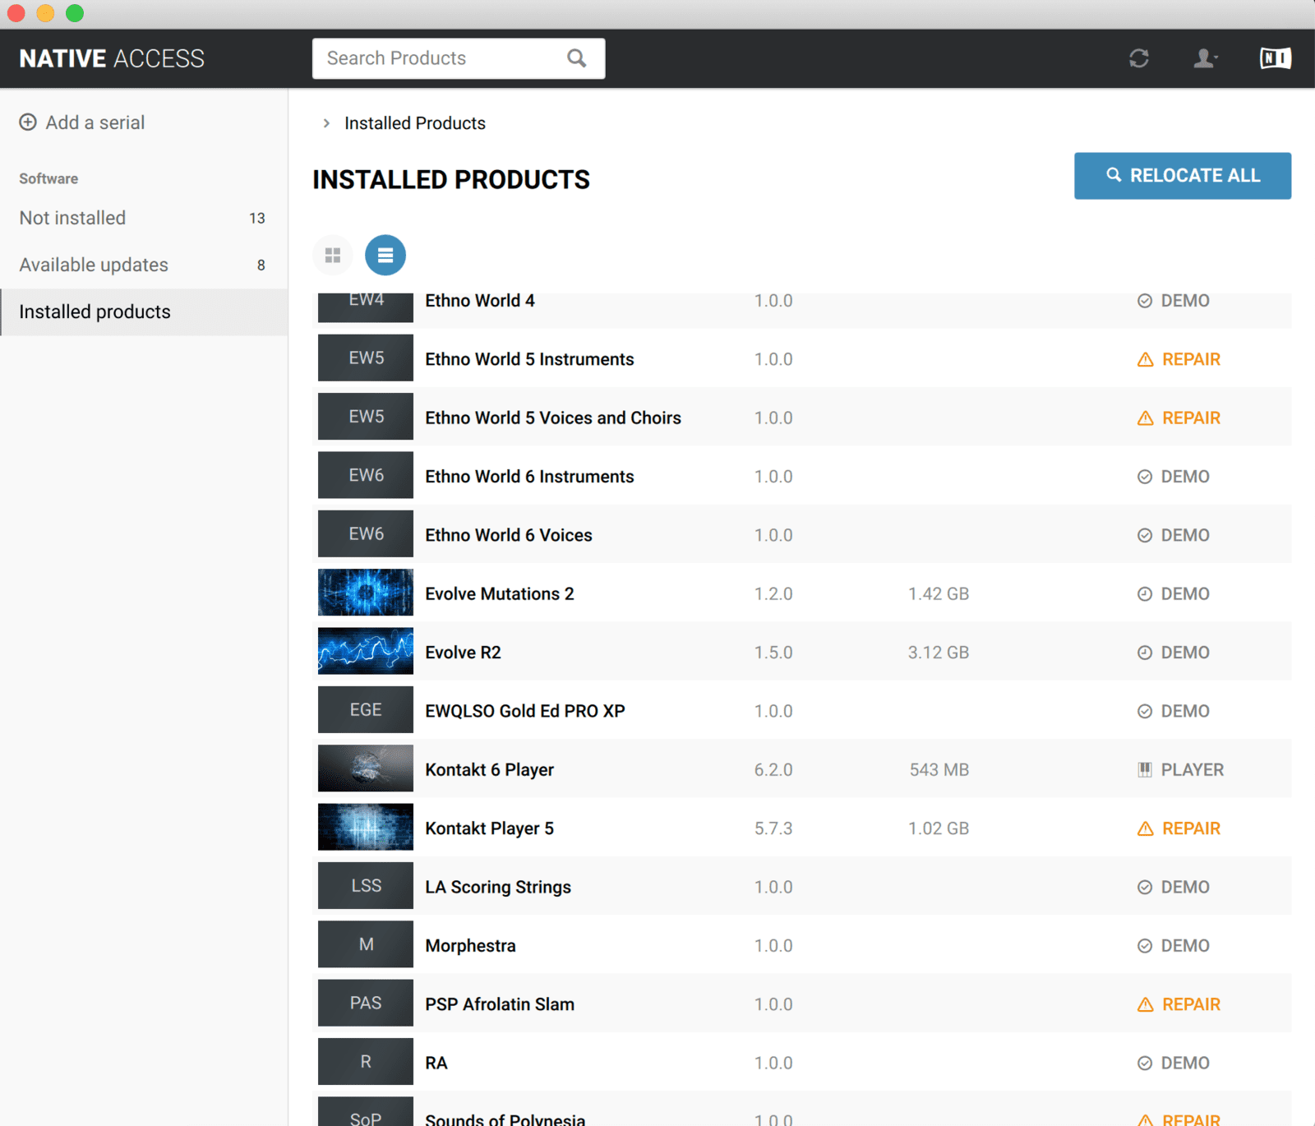Image resolution: width=1315 pixels, height=1126 pixels.
Task: Click the Evolve Mutations 2 thumbnail
Action: 366,593
